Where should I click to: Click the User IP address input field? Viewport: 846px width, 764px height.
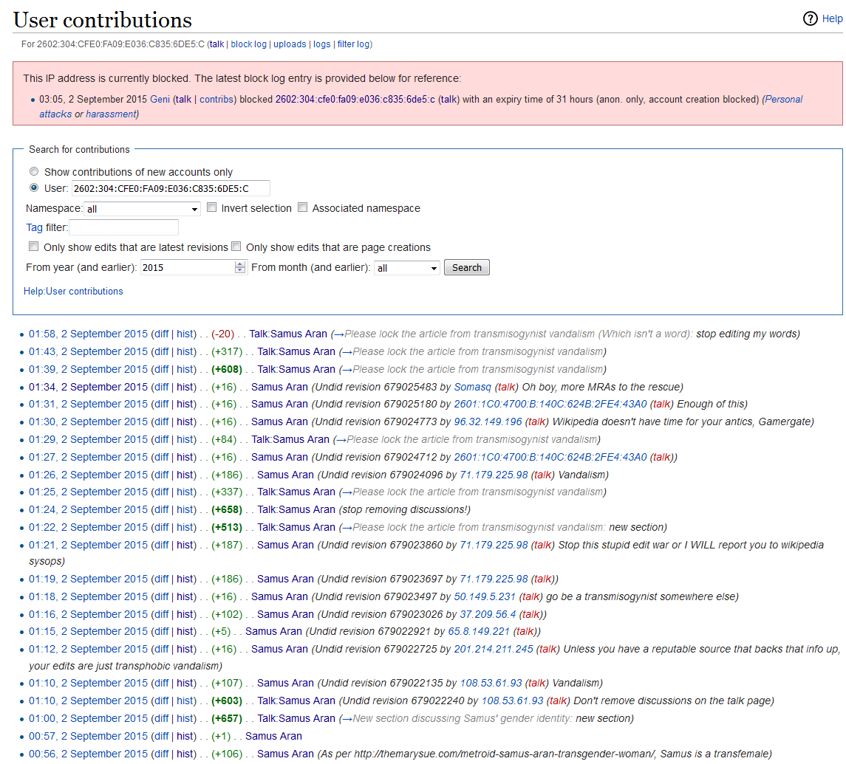[171, 188]
